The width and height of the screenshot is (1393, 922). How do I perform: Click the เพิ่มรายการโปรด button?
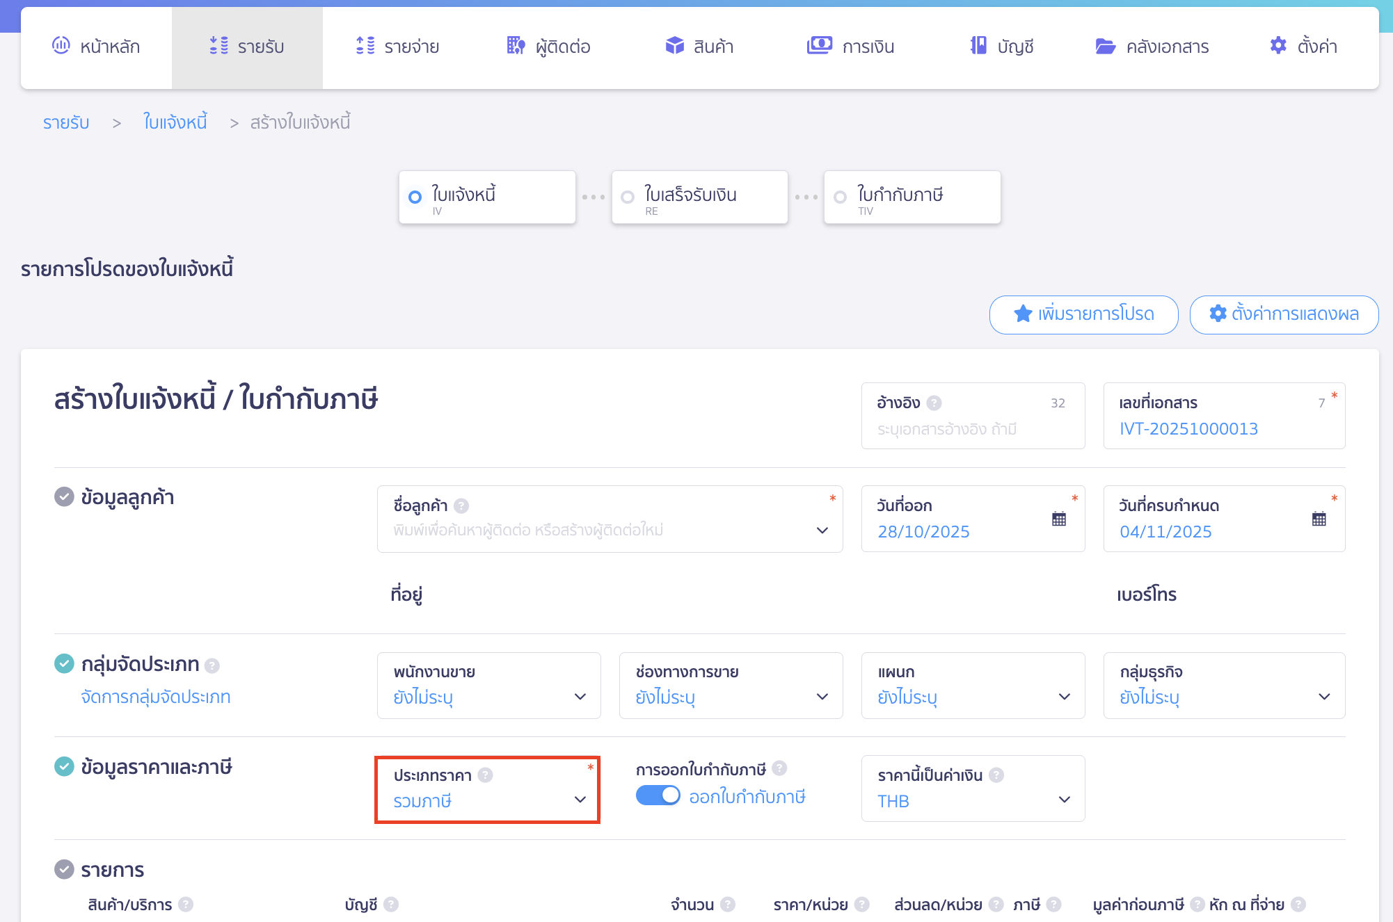(1083, 314)
